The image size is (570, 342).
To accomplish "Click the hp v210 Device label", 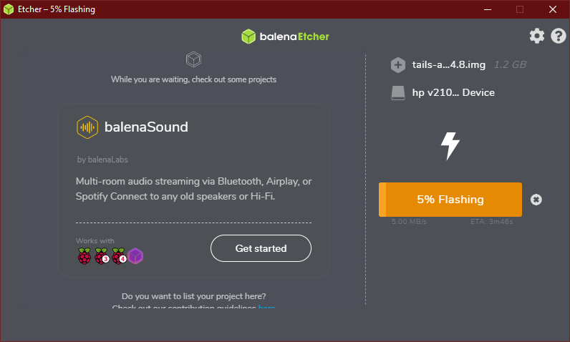I will [x=453, y=93].
